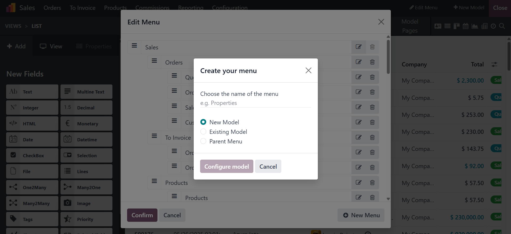The width and height of the screenshot is (511, 234).
Task: Open the calendar view icon
Action: (466, 26)
